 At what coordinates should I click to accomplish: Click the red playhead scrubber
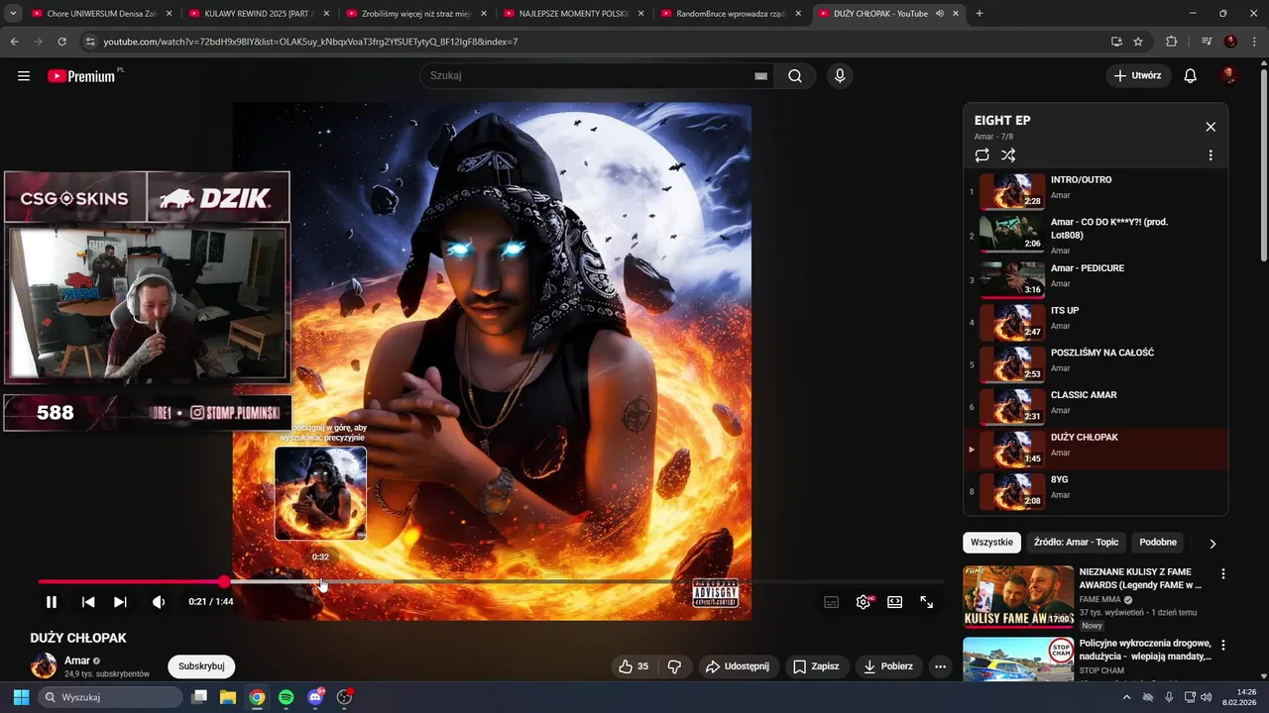(x=224, y=582)
